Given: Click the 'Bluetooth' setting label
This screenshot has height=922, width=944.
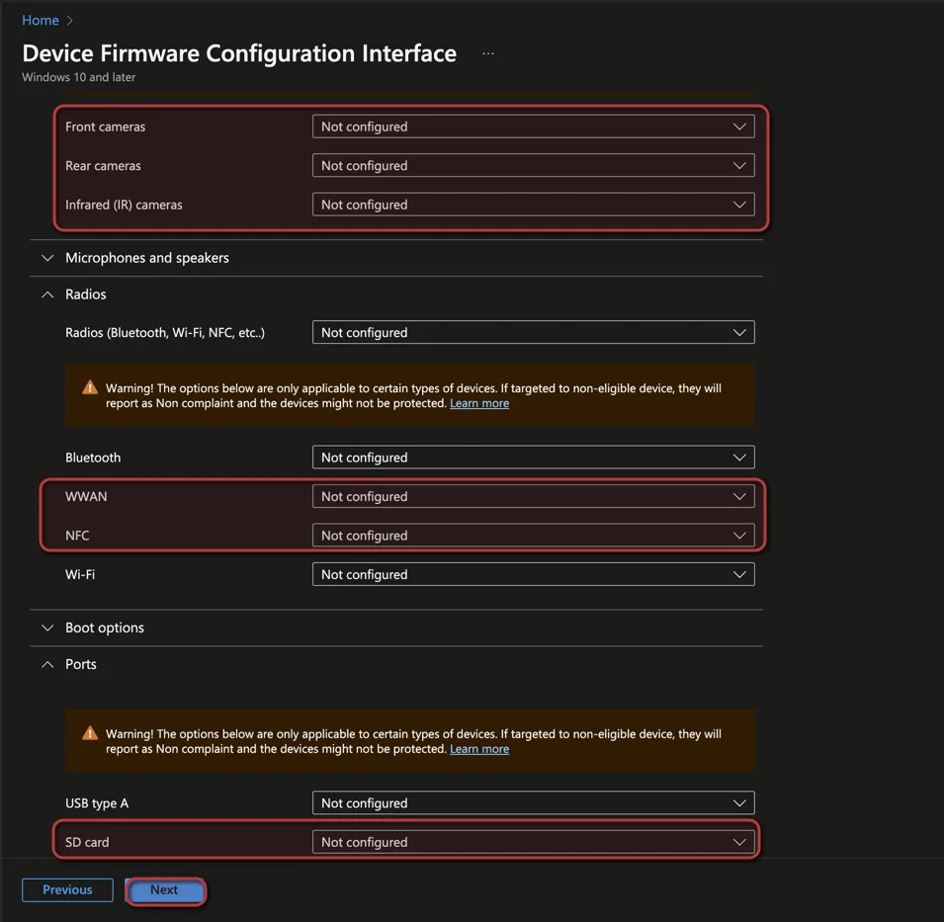Looking at the screenshot, I should pyautogui.click(x=93, y=458).
